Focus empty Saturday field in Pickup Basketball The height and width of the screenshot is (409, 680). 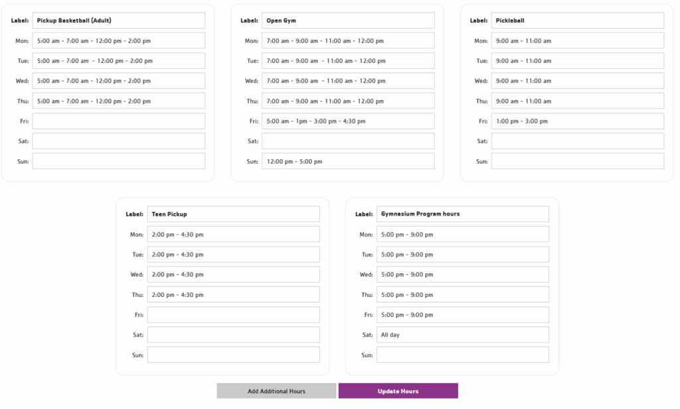pos(119,141)
